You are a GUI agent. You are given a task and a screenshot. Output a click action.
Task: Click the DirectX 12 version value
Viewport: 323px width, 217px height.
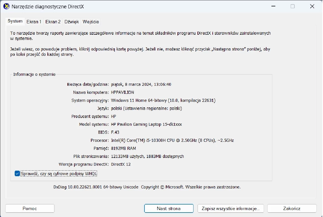121,164
